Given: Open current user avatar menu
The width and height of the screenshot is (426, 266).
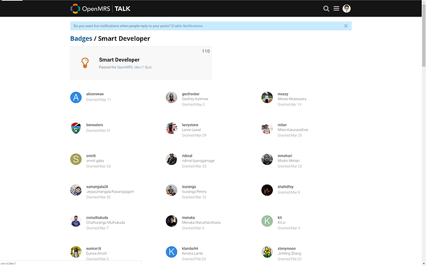Looking at the screenshot, I should [x=346, y=9].
